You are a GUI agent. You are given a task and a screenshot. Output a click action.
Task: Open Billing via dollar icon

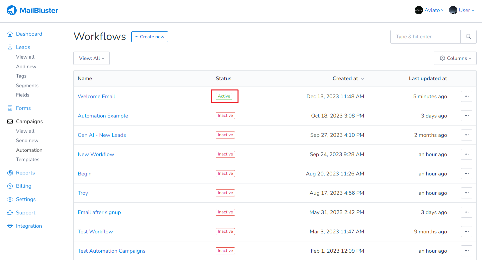click(10, 186)
